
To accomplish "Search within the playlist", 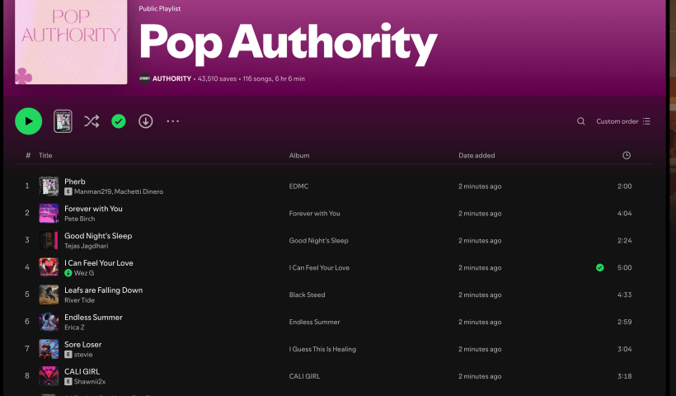I will [x=581, y=121].
